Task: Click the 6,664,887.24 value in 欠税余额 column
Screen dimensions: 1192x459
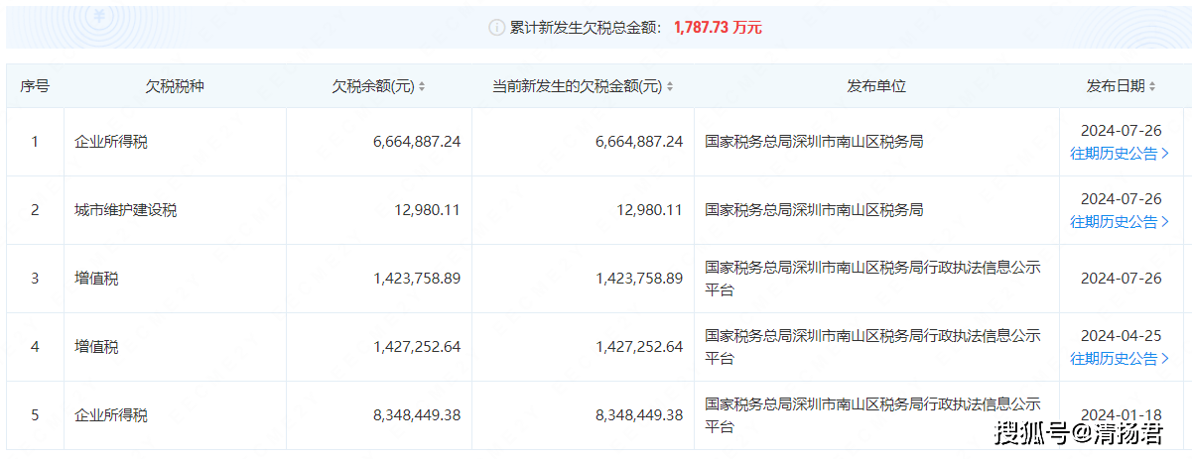Action: [417, 142]
